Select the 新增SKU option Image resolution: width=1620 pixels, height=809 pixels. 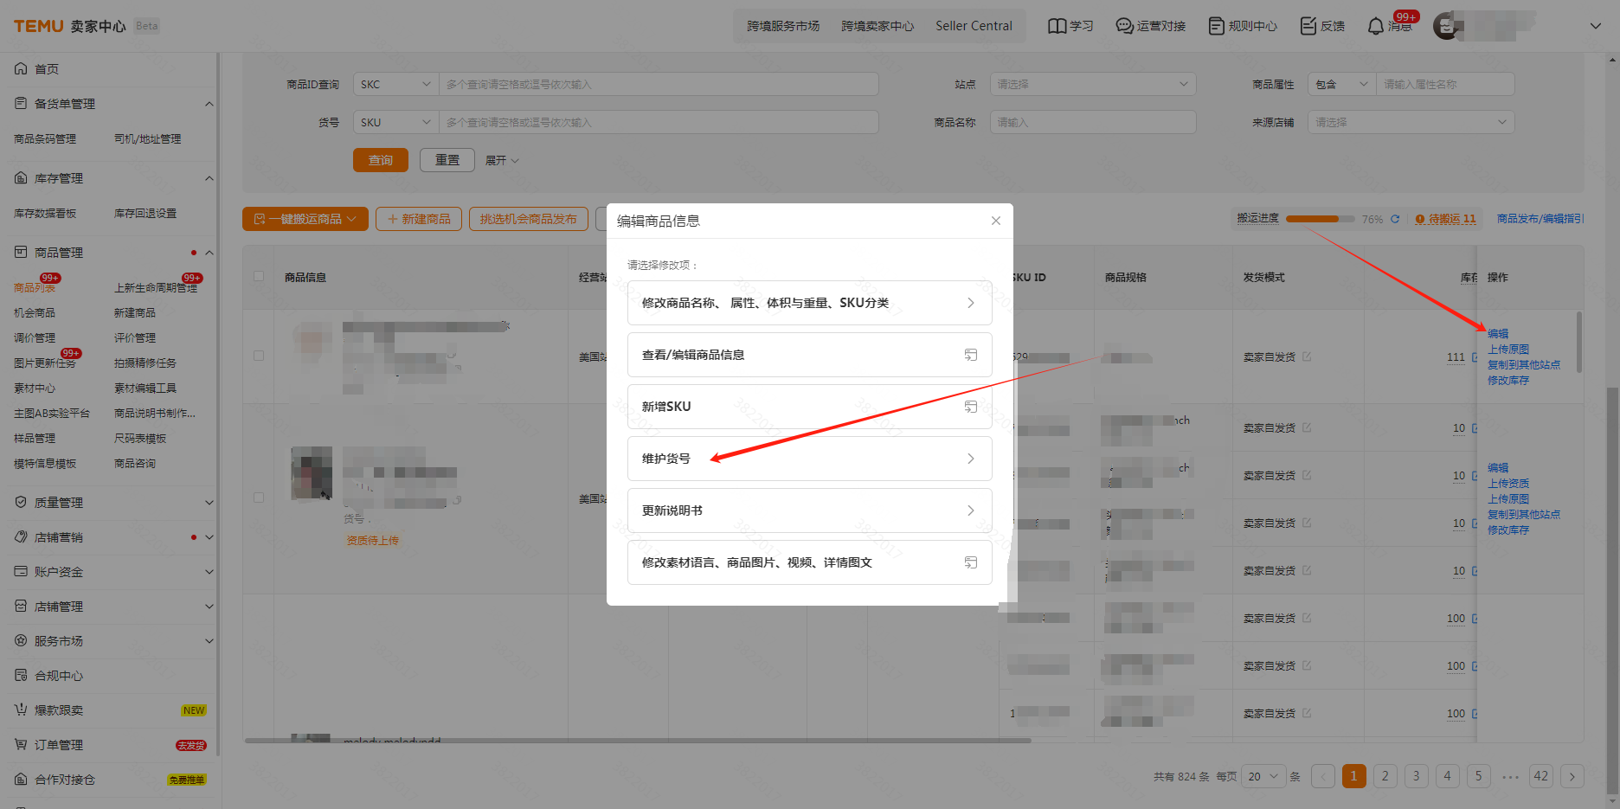pyautogui.click(x=809, y=407)
